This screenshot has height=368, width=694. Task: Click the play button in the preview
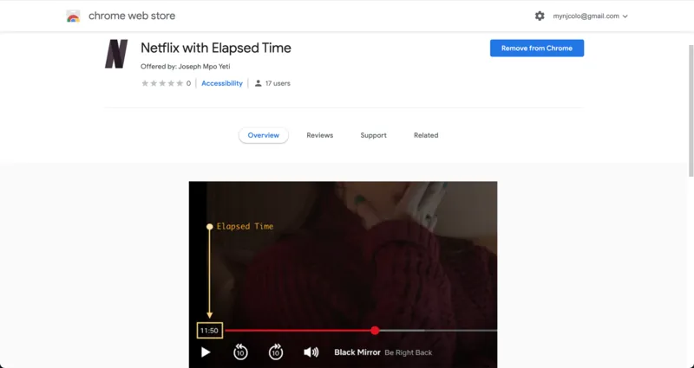coord(206,352)
